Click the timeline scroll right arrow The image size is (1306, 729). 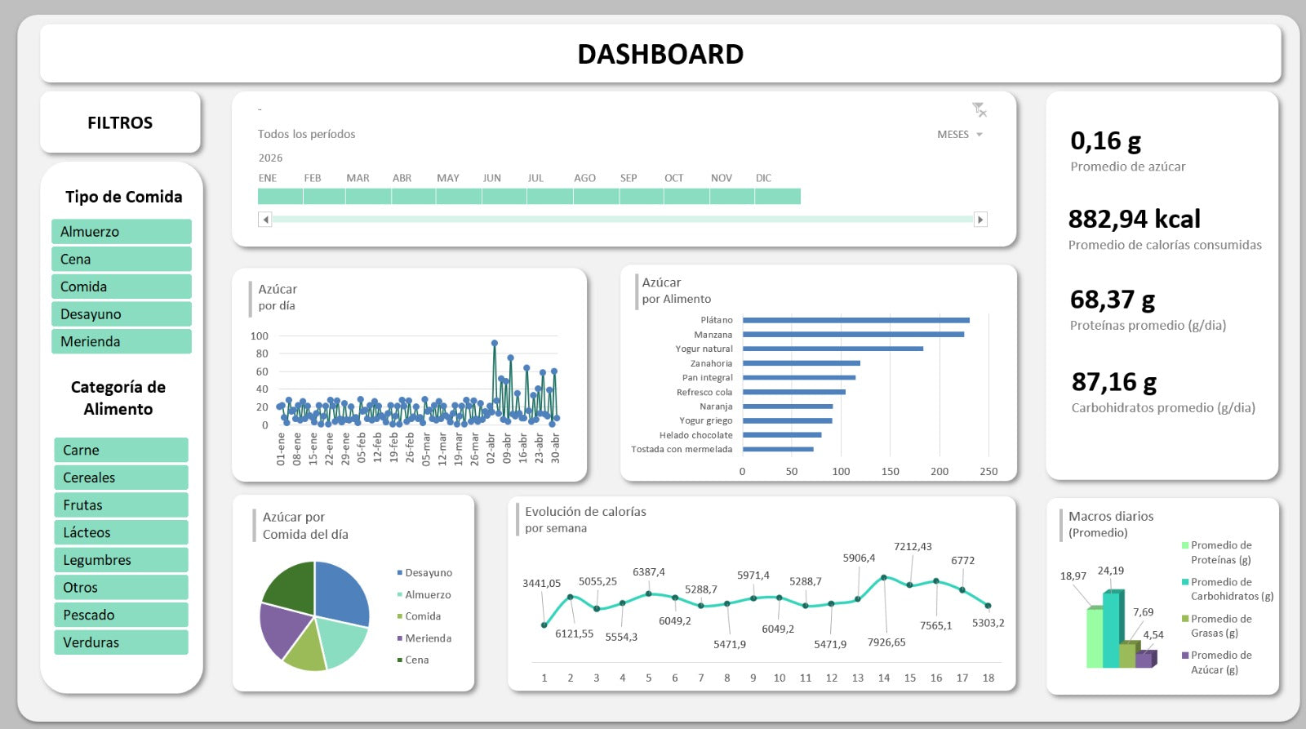click(x=980, y=220)
